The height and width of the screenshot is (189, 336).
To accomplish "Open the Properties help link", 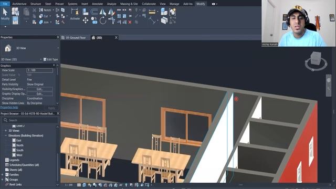I will [x=9, y=107].
